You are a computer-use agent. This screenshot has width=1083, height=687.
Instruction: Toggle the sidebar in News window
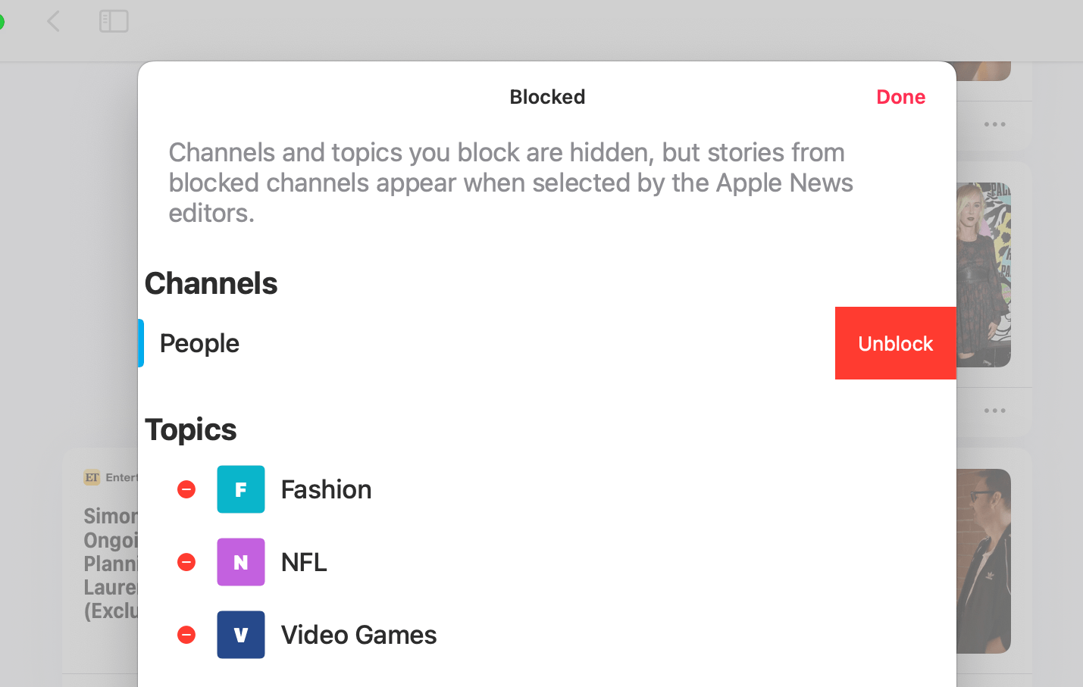pos(114,21)
